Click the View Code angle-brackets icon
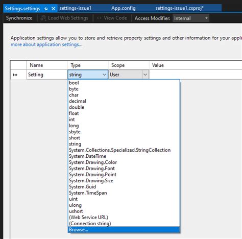 tap(99, 18)
